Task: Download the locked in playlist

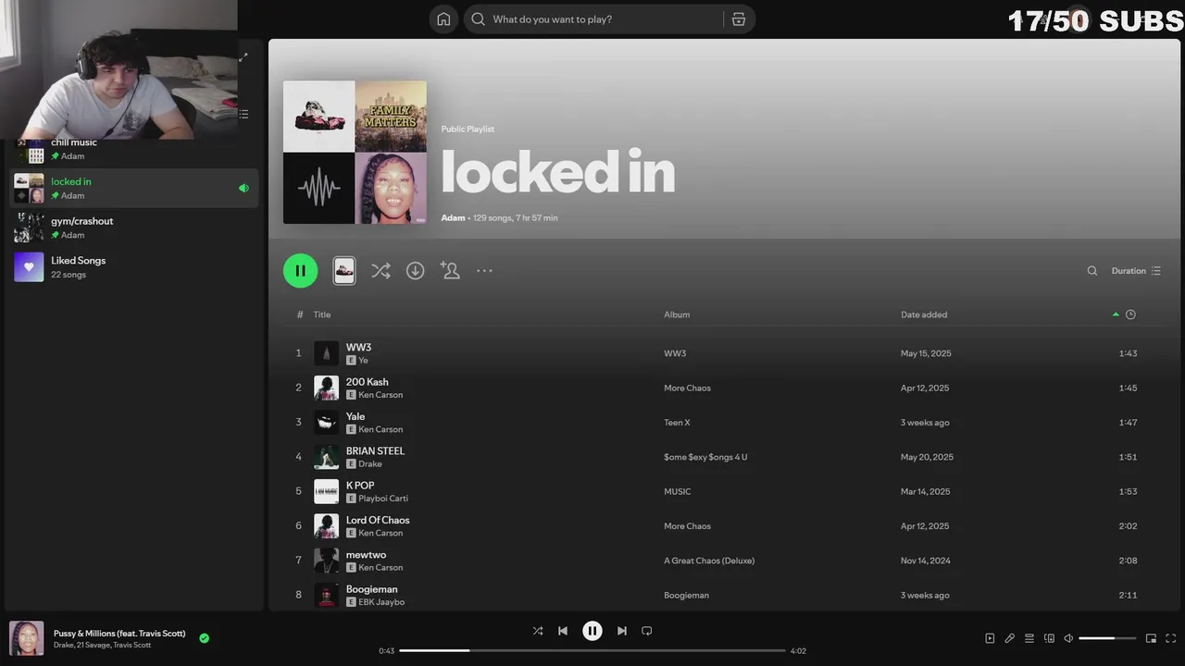Action: 416,271
